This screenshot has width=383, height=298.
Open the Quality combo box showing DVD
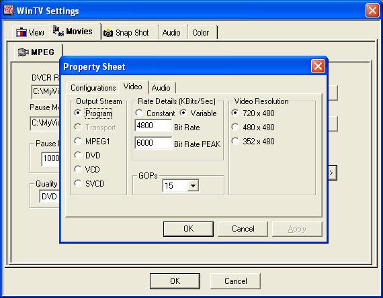49,197
